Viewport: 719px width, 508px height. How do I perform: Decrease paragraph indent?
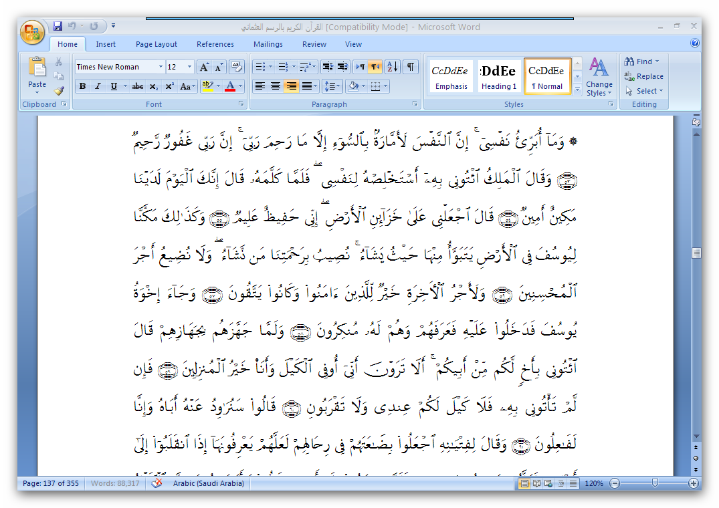(328, 67)
